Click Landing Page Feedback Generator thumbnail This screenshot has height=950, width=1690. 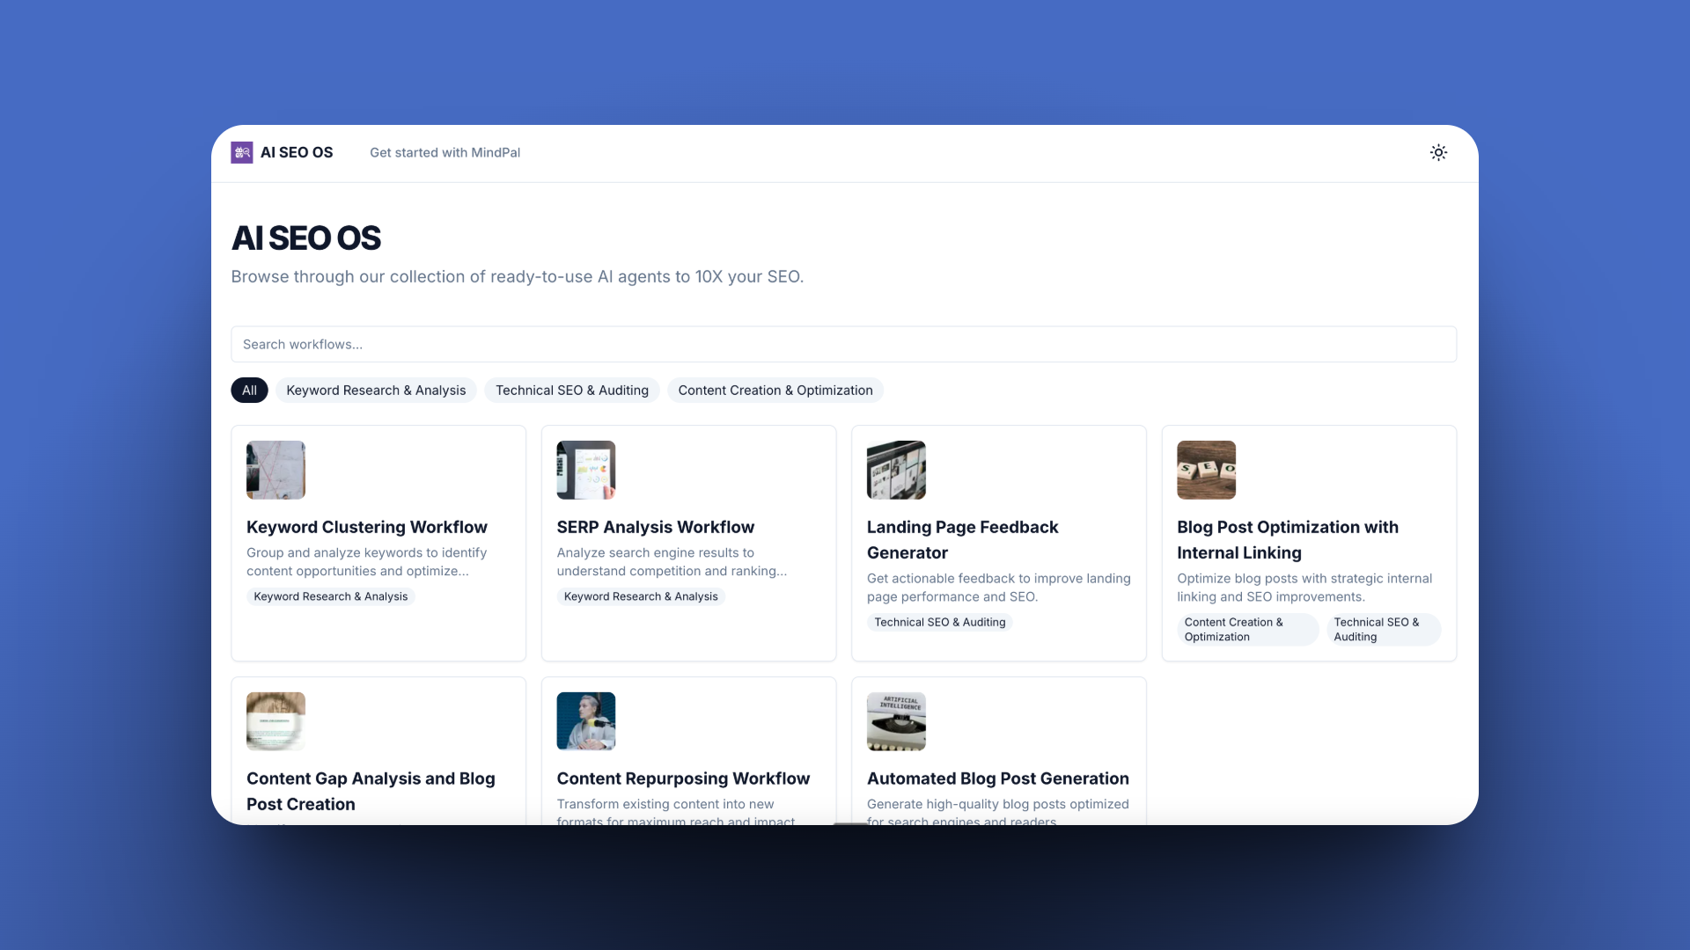click(x=896, y=470)
